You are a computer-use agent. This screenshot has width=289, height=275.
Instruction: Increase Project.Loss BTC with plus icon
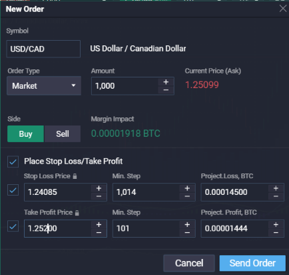[x=276, y=188]
